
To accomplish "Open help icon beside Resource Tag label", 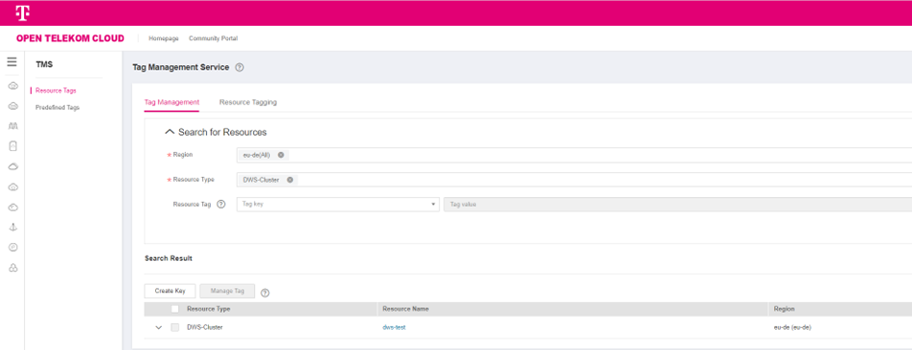I will pyautogui.click(x=220, y=205).
